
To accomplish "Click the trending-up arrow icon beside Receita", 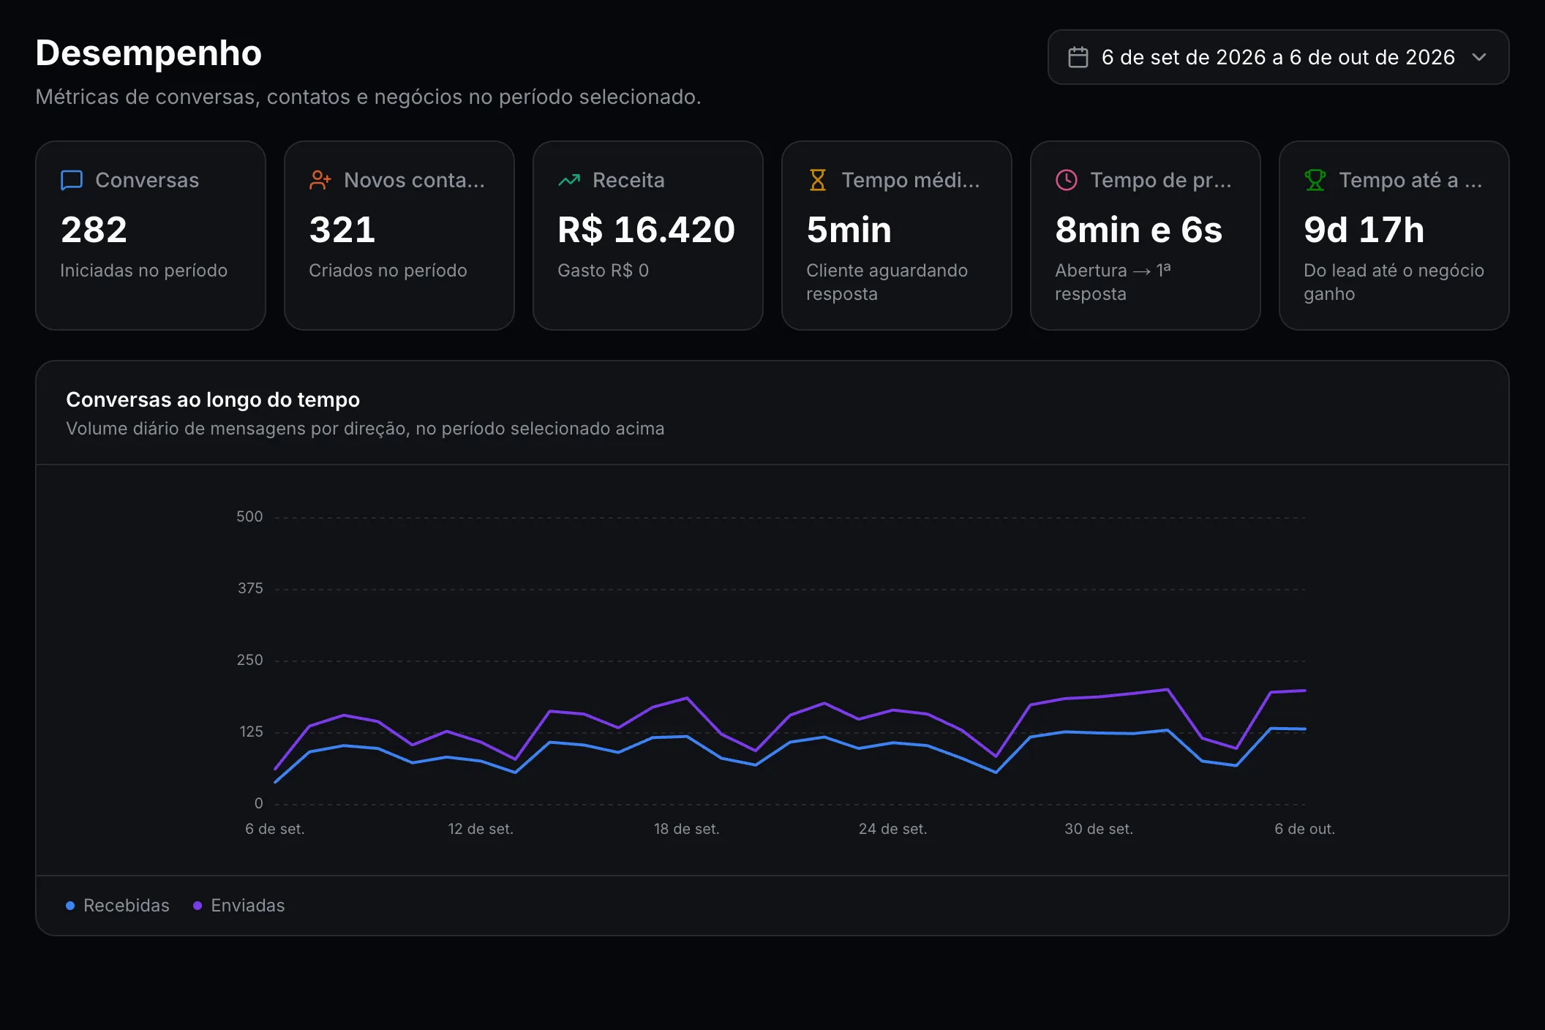I will [x=569, y=180].
